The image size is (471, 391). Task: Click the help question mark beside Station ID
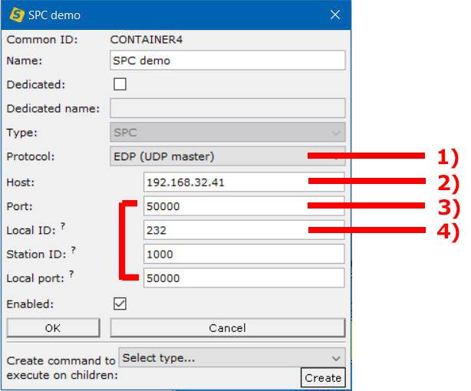71,250
